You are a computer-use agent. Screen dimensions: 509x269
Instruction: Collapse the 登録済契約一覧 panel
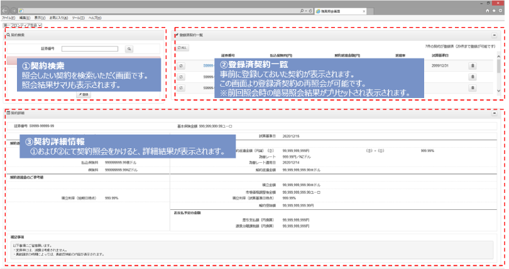tap(495, 36)
